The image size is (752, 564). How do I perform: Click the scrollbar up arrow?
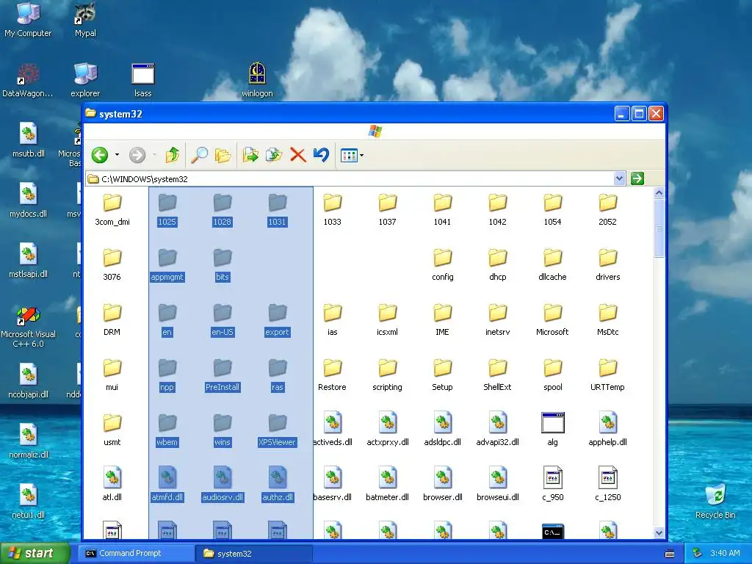click(x=659, y=193)
